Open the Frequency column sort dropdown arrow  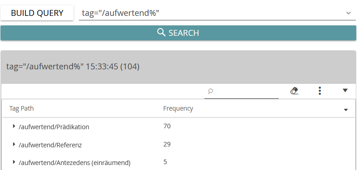(346, 110)
